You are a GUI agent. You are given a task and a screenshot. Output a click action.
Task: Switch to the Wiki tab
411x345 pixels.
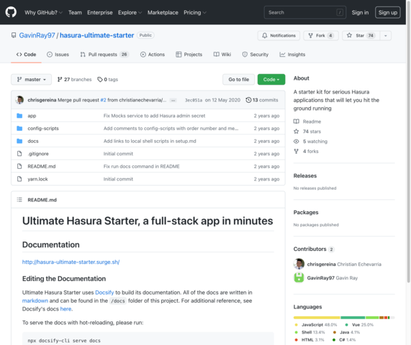pos(222,55)
